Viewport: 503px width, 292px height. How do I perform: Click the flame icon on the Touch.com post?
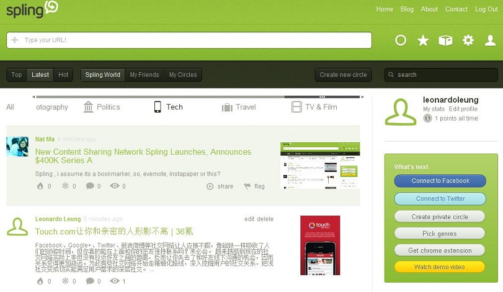tap(40, 281)
